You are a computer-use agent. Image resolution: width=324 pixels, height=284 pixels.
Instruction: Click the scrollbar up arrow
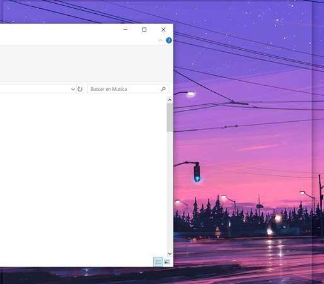(x=170, y=100)
